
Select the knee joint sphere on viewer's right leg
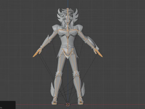[x=76, y=75]
